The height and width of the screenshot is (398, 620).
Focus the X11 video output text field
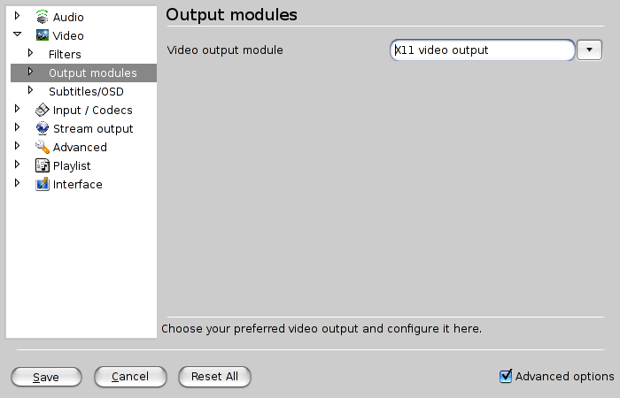(483, 50)
